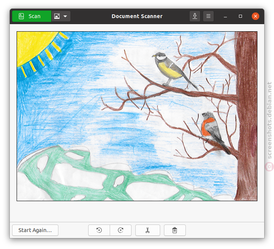Click the photo mode image icon
Screen dimensions: 274x249
[57, 16]
